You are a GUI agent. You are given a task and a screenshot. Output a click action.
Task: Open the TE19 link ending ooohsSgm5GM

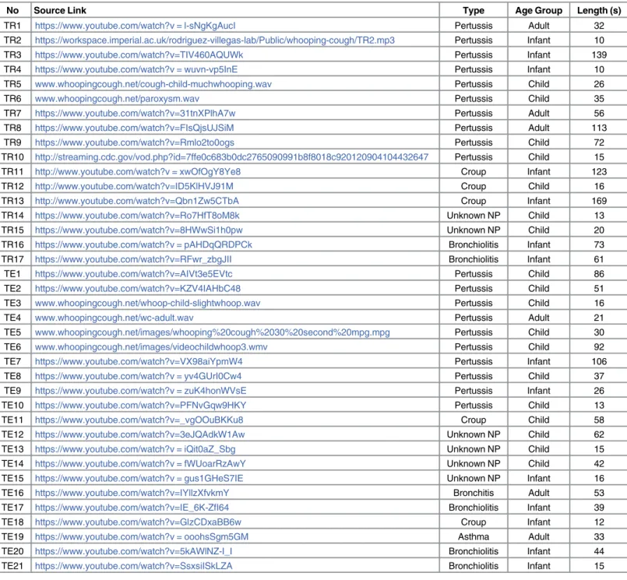click(x=142, y=536)
